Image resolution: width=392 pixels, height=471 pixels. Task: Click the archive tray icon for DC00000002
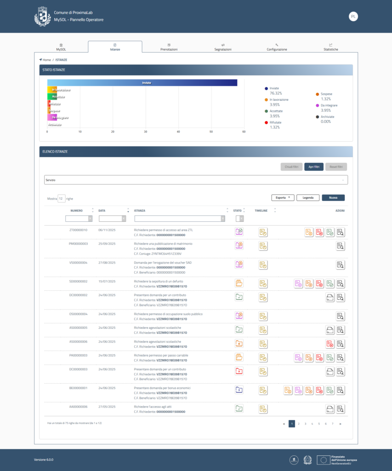pyautogui.click(x=330, y=297)
